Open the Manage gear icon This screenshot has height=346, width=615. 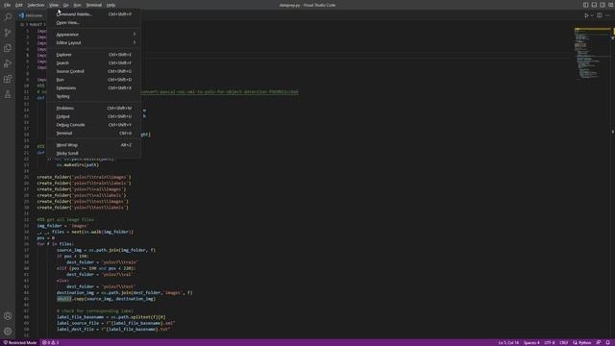click(8, 331)
